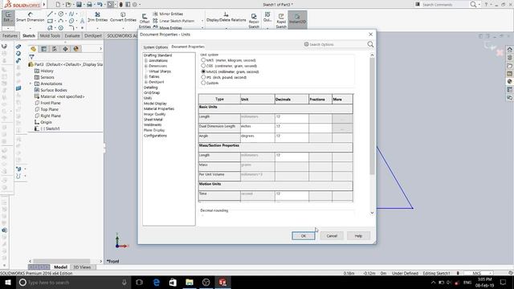
Task: Expand the feature manager tabs arrow
Action: [x=100, y=49]
